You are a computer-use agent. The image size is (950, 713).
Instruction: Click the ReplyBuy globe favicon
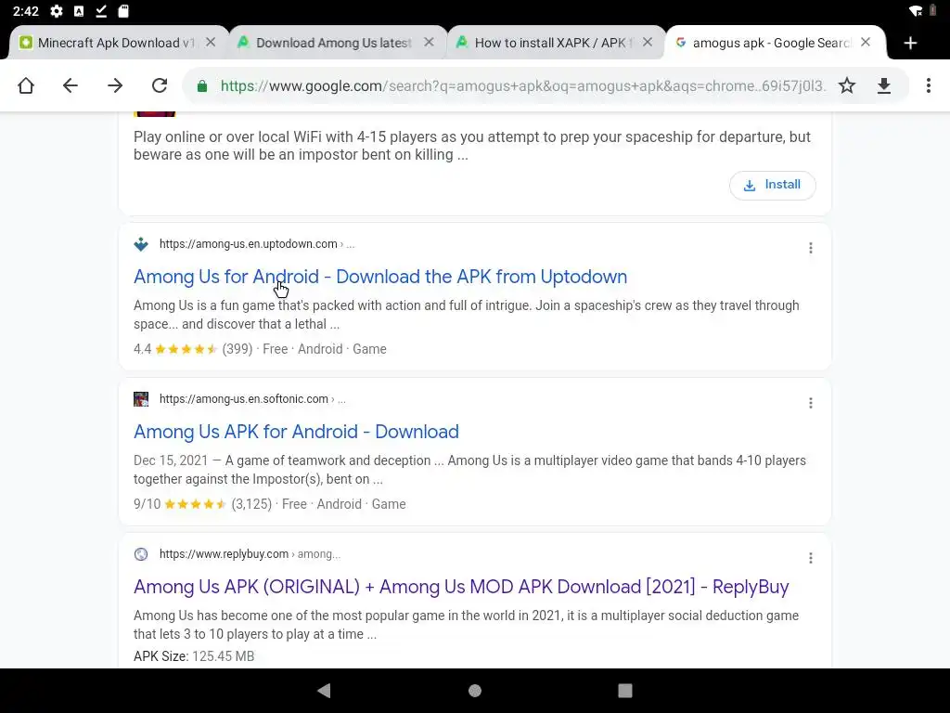coord(141,554)
